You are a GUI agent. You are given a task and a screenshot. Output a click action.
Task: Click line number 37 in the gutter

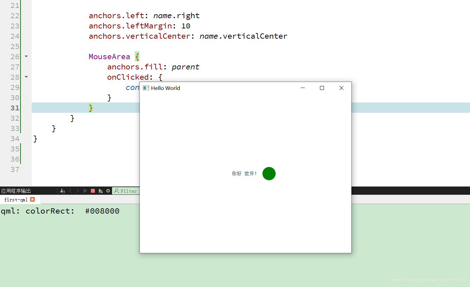pyautogui.click(x=15, y=170)
